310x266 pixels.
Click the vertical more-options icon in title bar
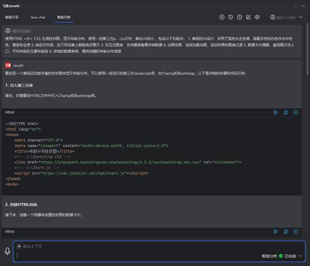pos(296,6)
